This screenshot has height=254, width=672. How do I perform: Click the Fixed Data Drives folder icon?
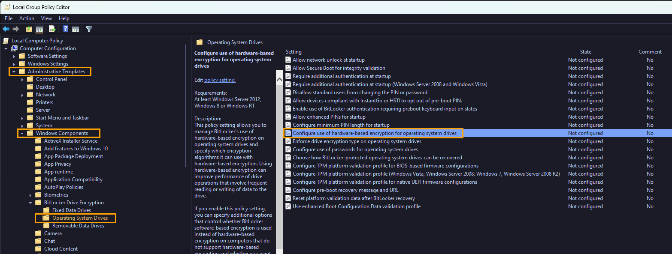(46, 210)
